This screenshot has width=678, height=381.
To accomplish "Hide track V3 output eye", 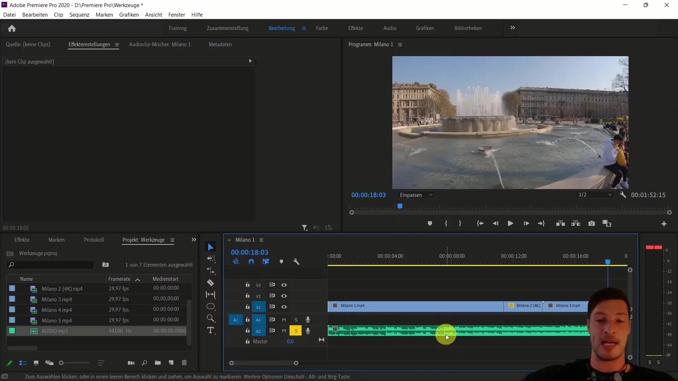I will click(284, 285).
